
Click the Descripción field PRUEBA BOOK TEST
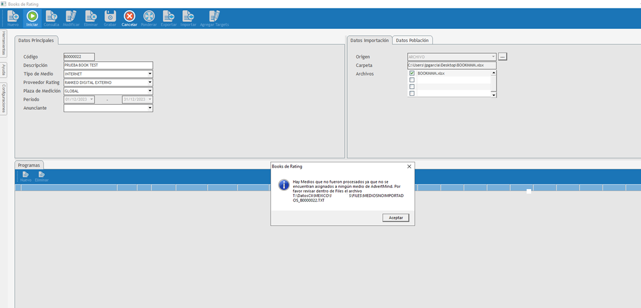tap(108, 65)
